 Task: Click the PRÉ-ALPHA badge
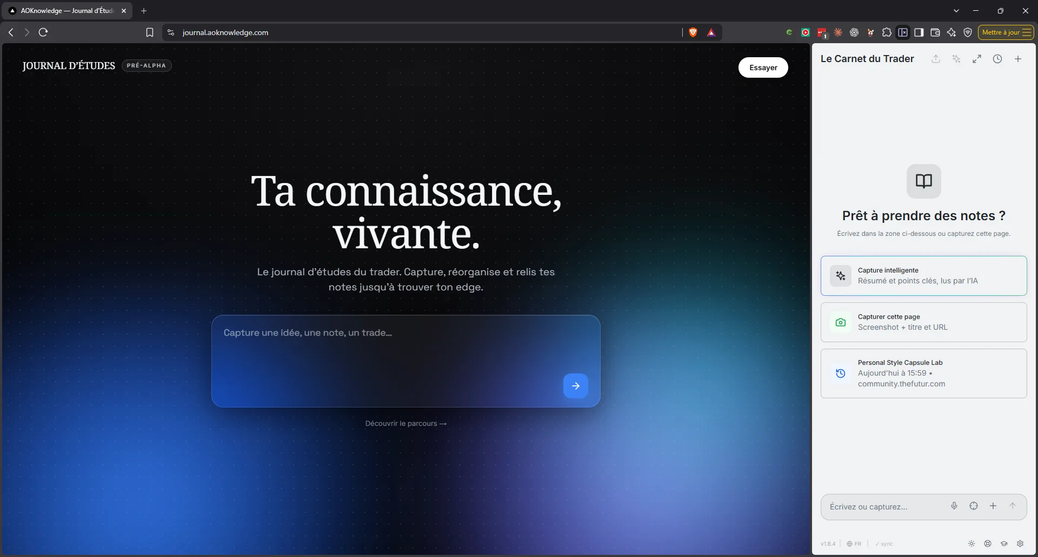point(147,66)
